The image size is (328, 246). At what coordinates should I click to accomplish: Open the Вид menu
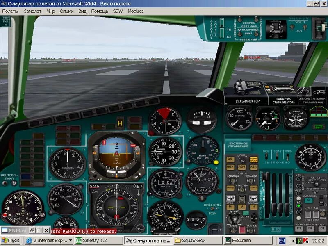click(82, 11)
